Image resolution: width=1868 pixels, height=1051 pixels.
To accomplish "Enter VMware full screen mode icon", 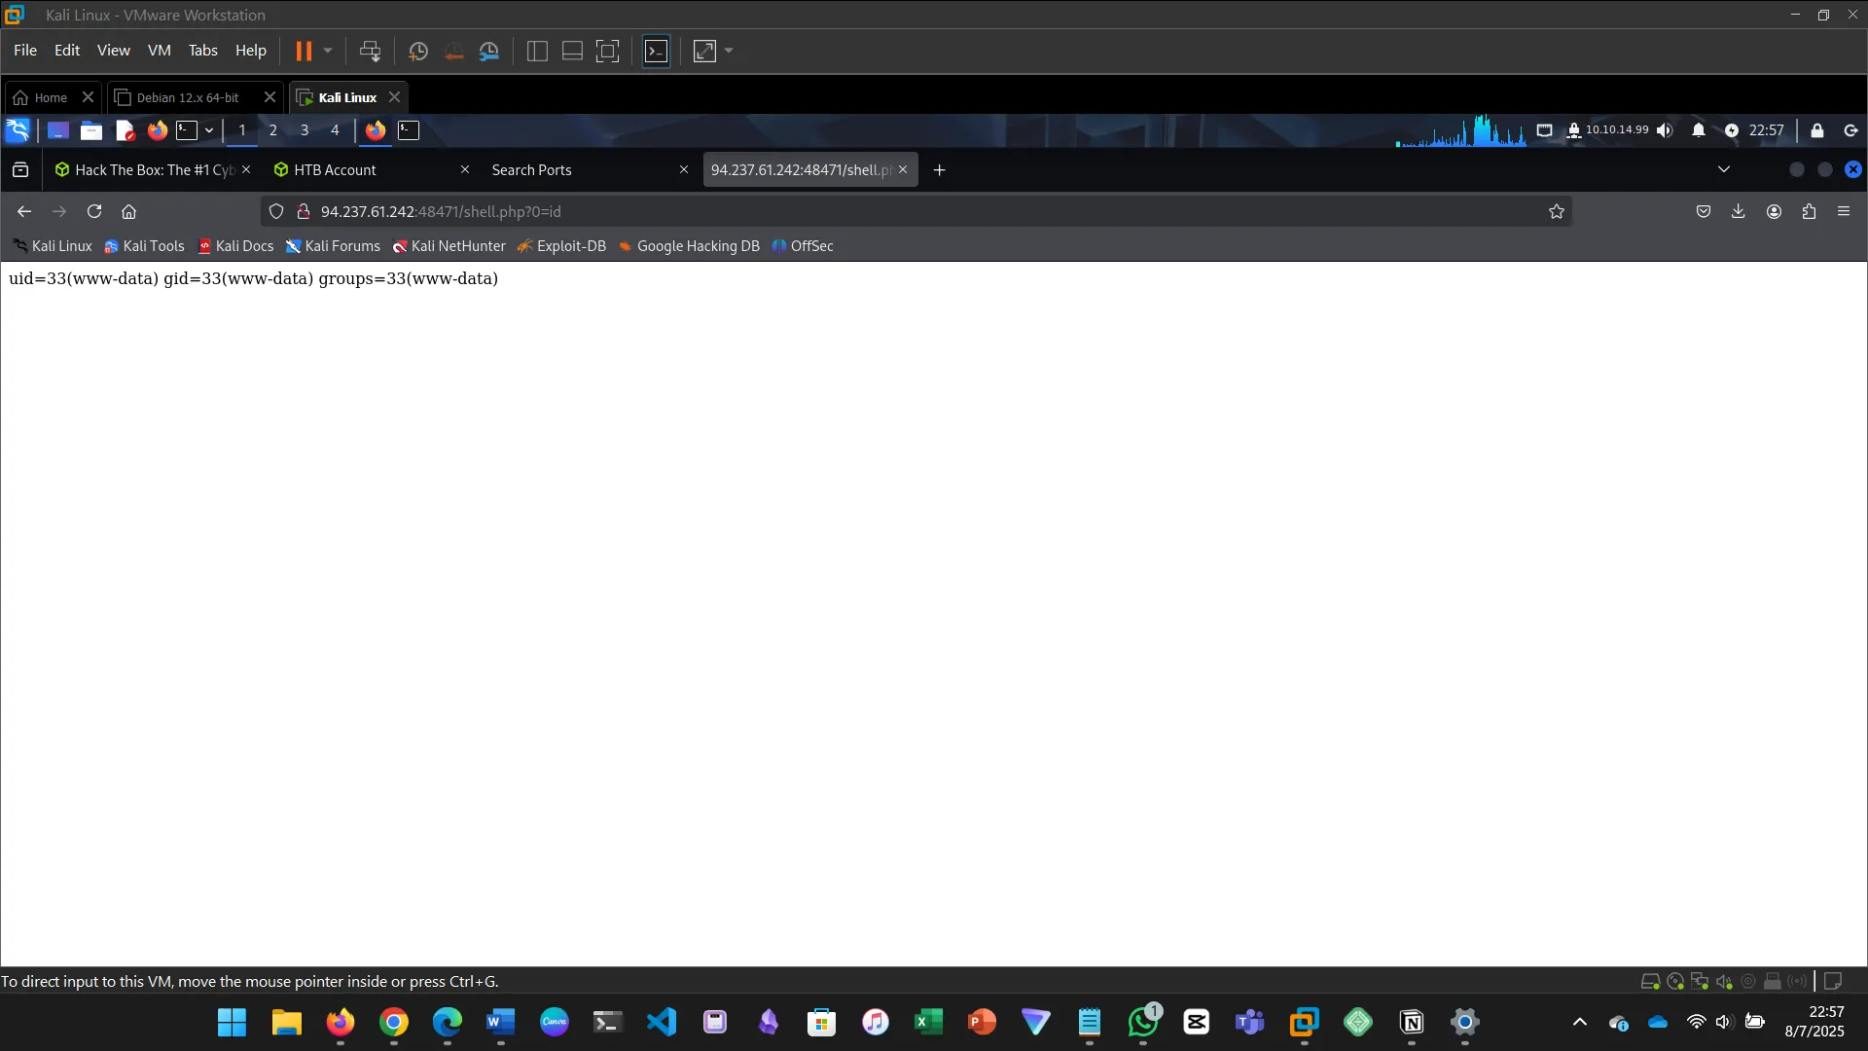I will click(607, 51).
